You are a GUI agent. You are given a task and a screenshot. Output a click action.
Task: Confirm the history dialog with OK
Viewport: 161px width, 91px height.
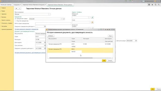point(104,61)
